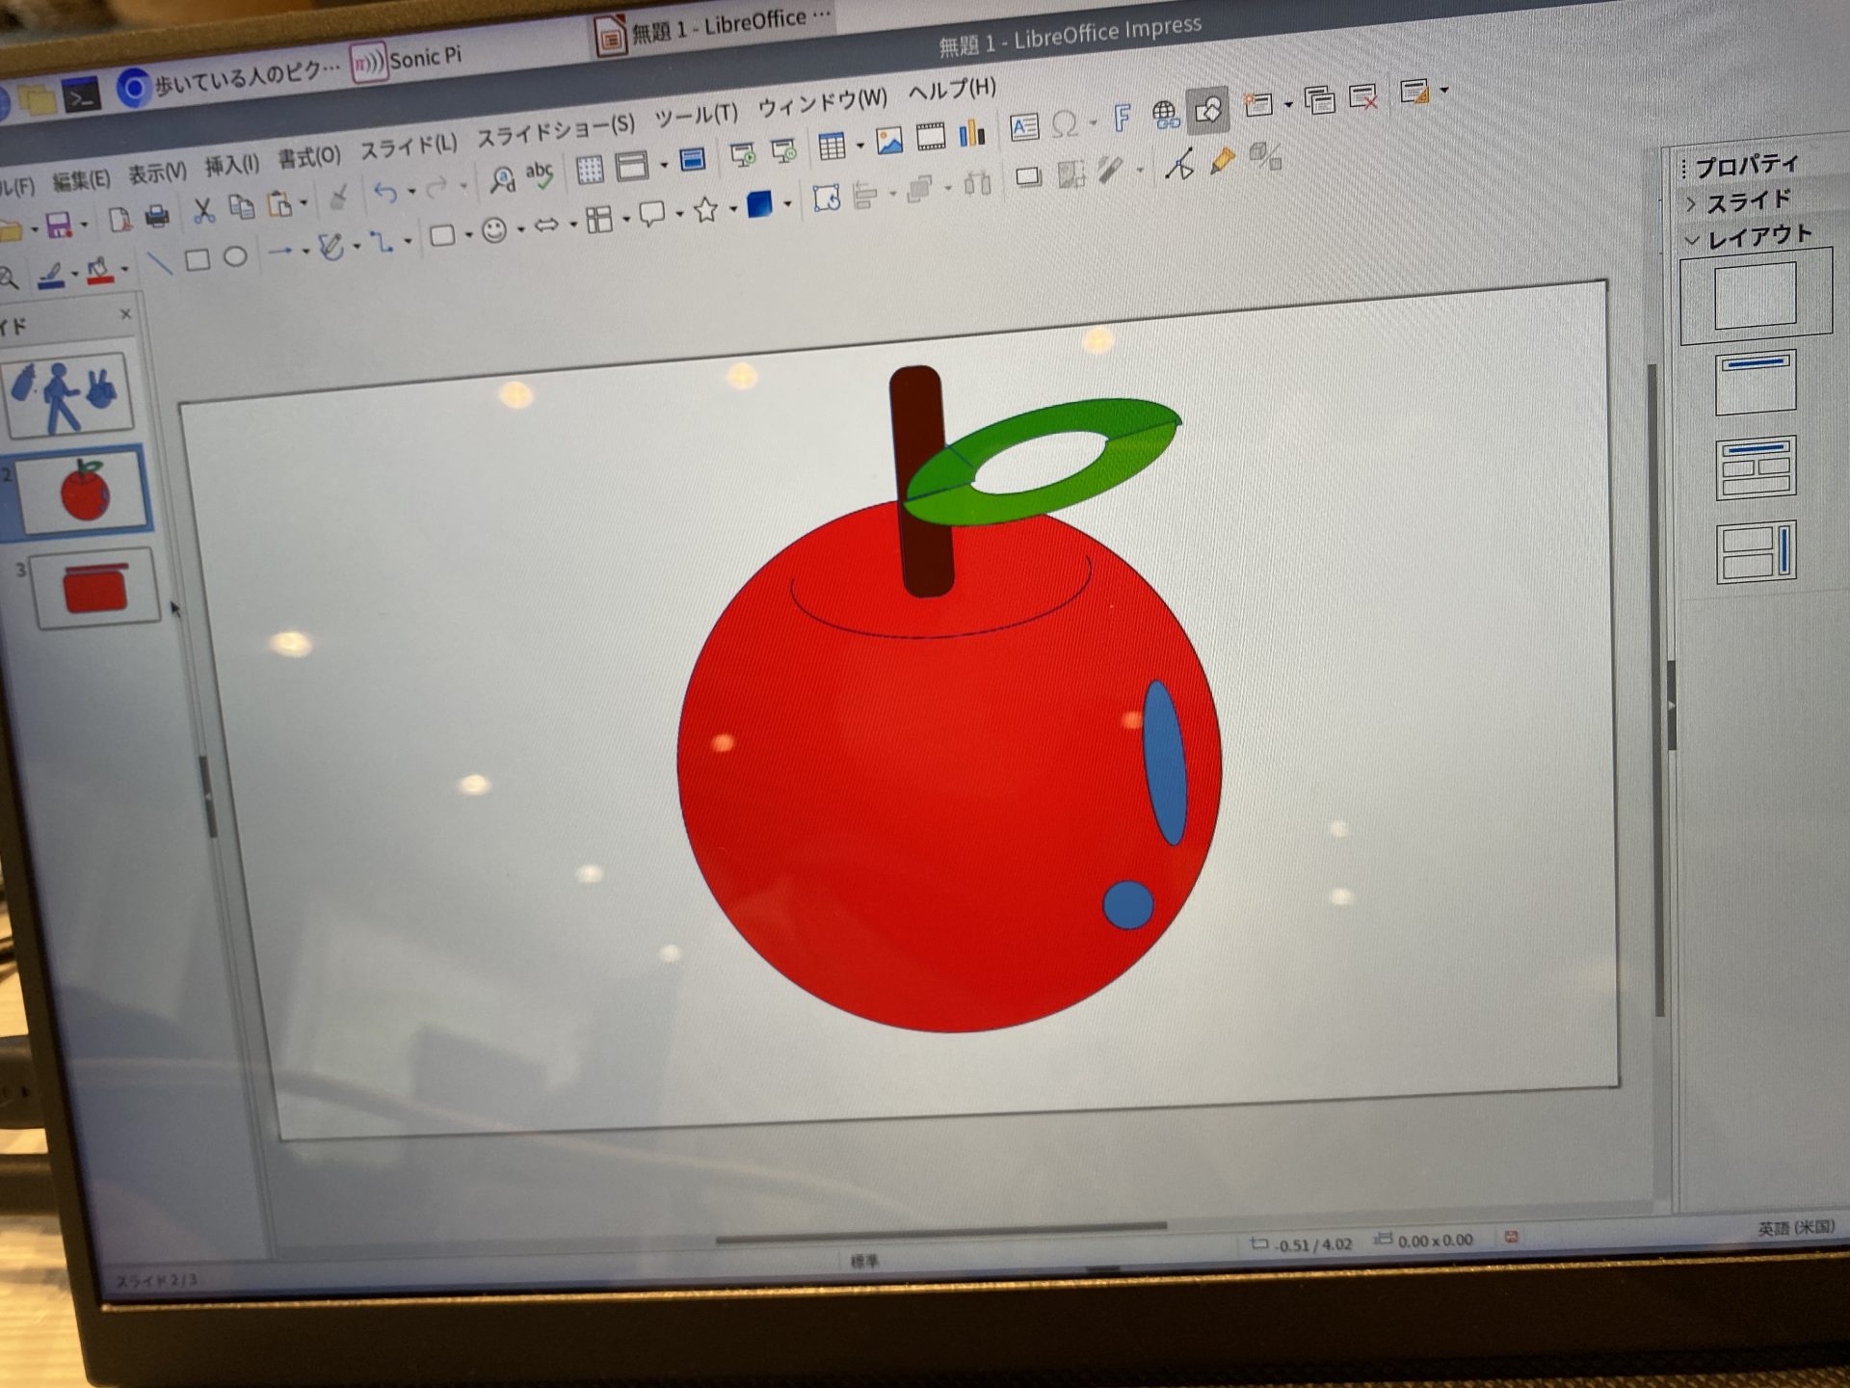This screenshot has width=1850, height=1388.
Task: Export directly as PDF icon
Action: point(119,220)
